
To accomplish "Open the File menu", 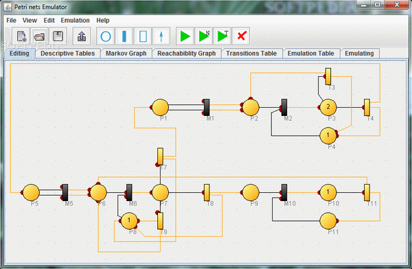I will (11, 21).
